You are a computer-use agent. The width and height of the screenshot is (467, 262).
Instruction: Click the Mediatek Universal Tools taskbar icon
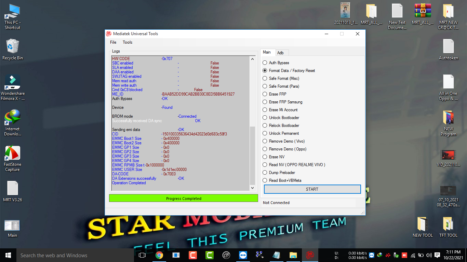tap(310, 255)
